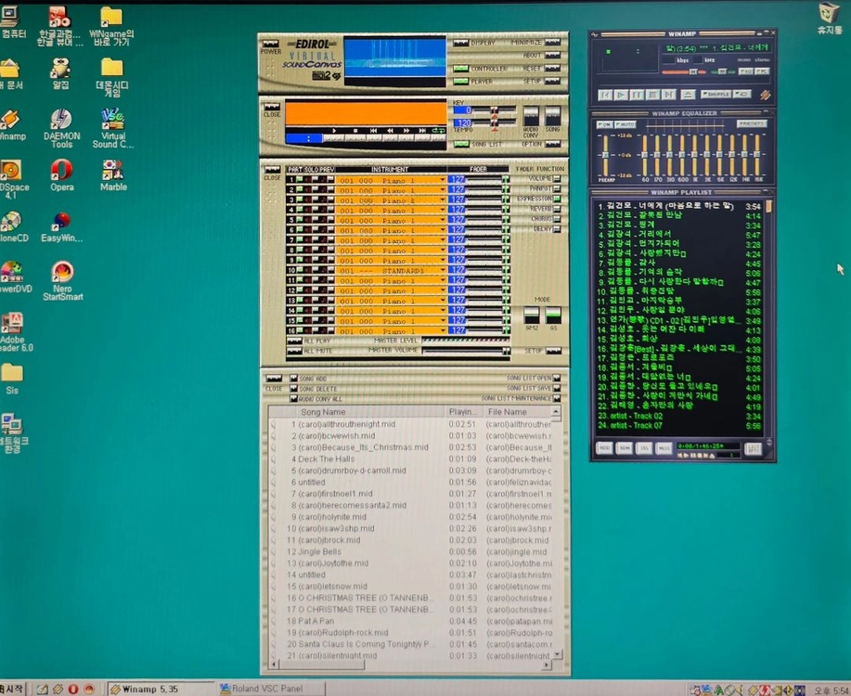Toggle the Winamp PL playlist button
The width and height of the screenshot is (851, 696).
(762, 71)
